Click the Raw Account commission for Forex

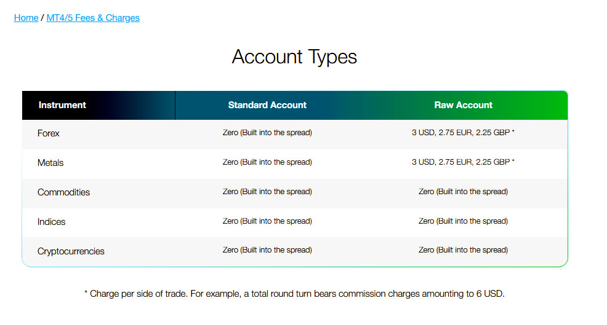click(x=463, y=133)
